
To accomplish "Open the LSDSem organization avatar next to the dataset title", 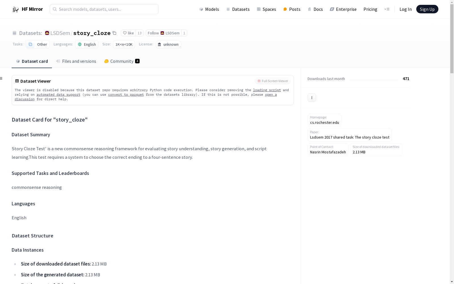I will coord(47,33).
